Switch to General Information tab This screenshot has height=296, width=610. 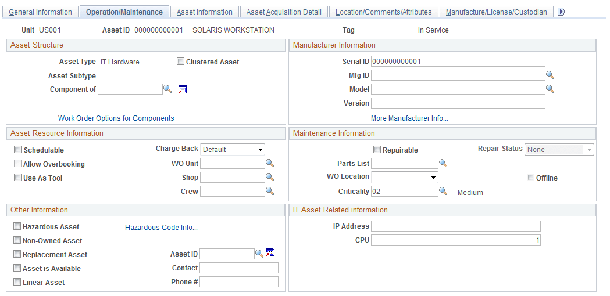coord(40,12)
